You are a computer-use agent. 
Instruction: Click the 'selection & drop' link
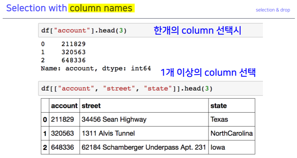tap(273, 10)
